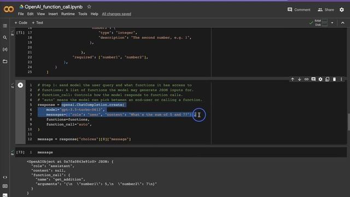Run the ChatCompletion code cell
The height and width of the screenshot is (197, 350).
(20, 85)
